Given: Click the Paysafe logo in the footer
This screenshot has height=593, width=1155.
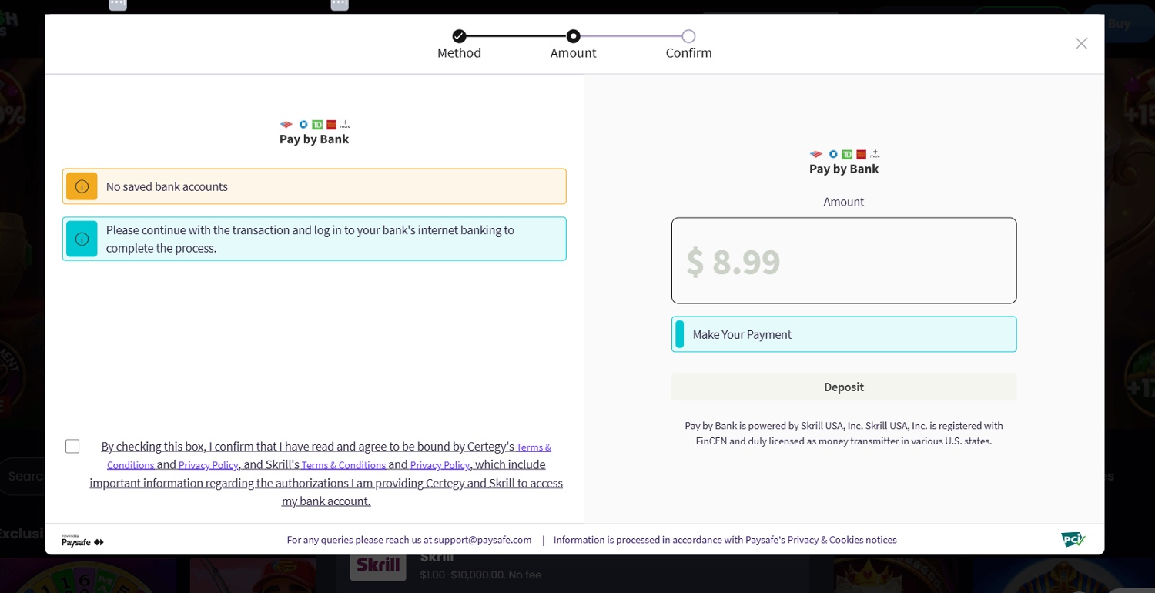Looking at the screenshot, I should (x=82, y=541).
